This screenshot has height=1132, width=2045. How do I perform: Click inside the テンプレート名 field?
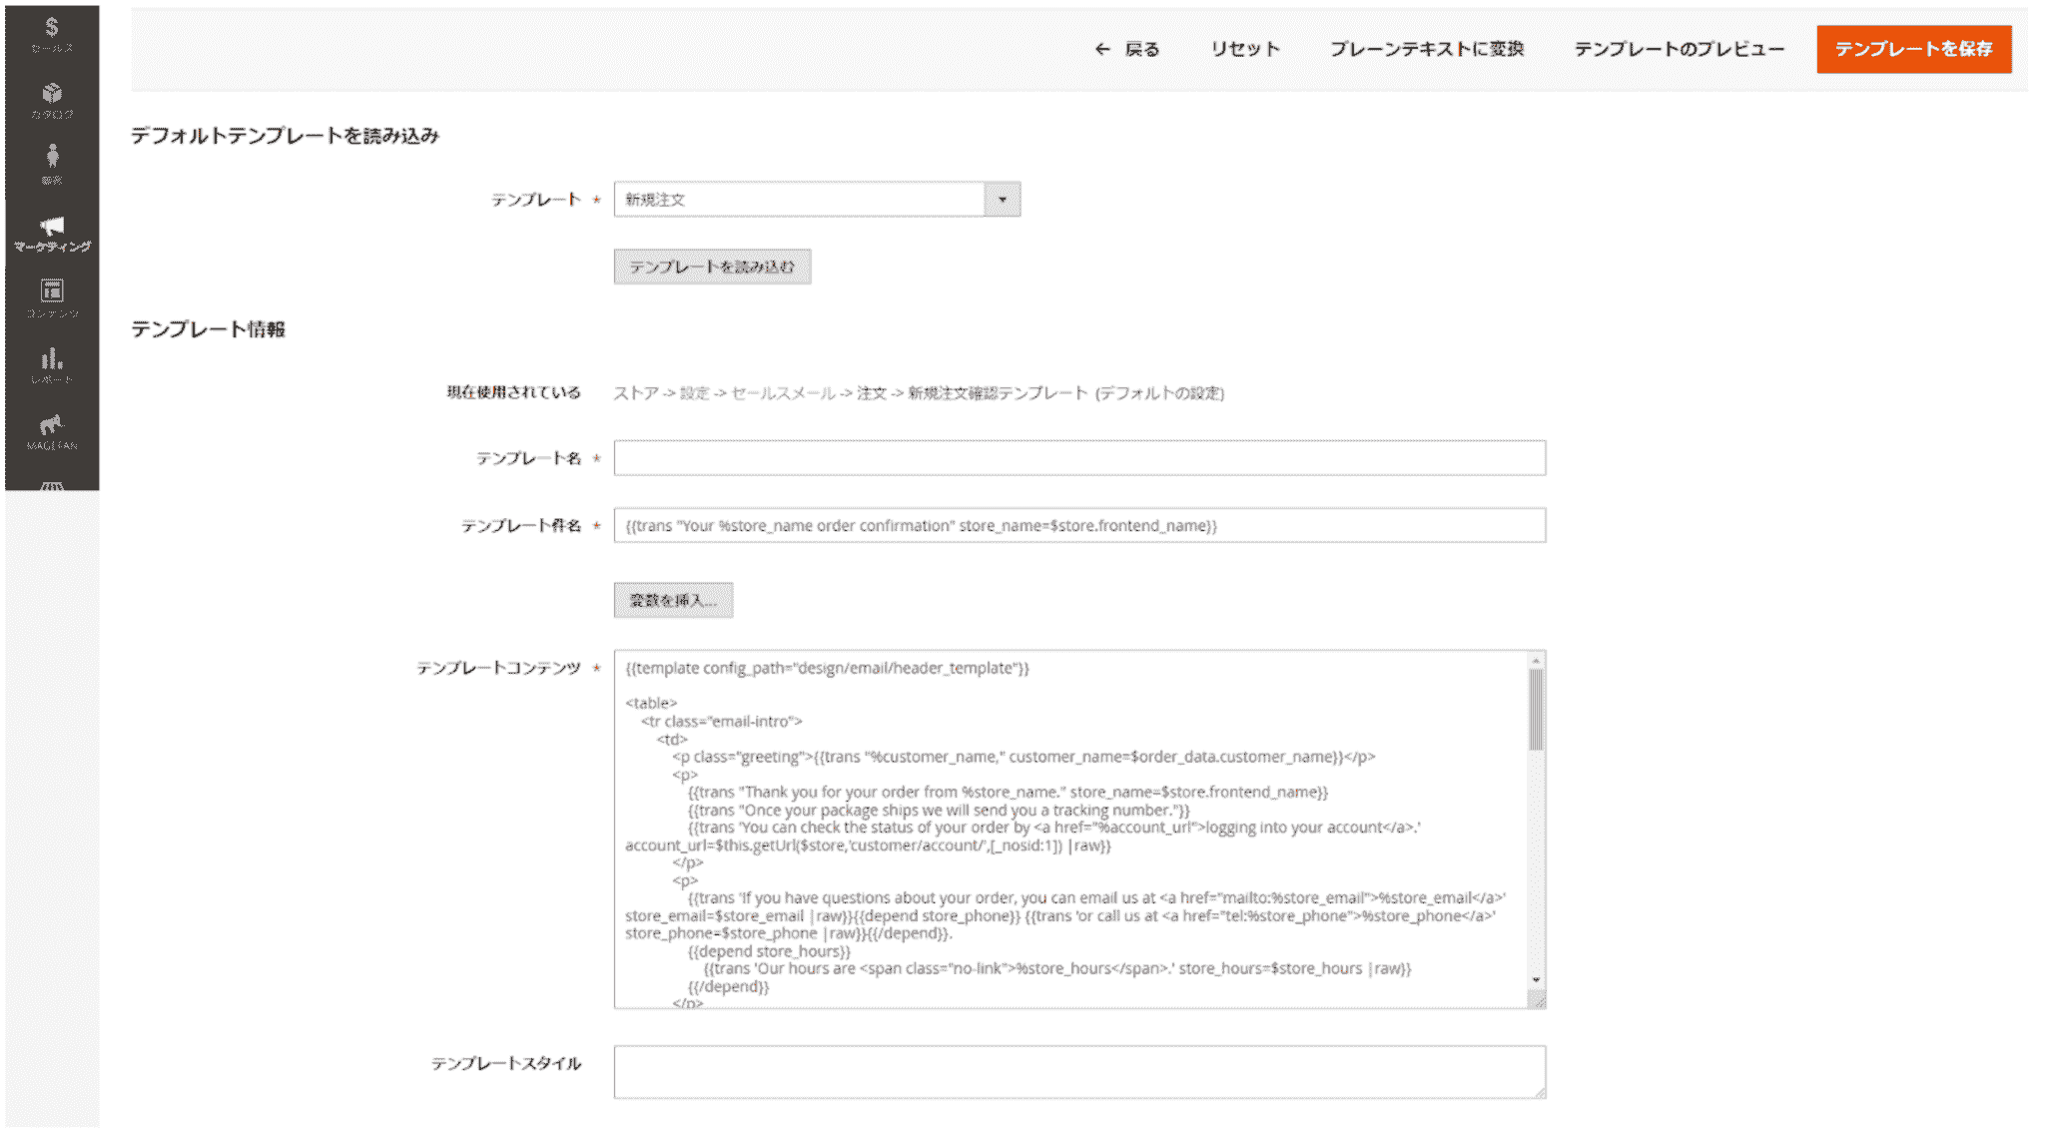click(1078, 457)
